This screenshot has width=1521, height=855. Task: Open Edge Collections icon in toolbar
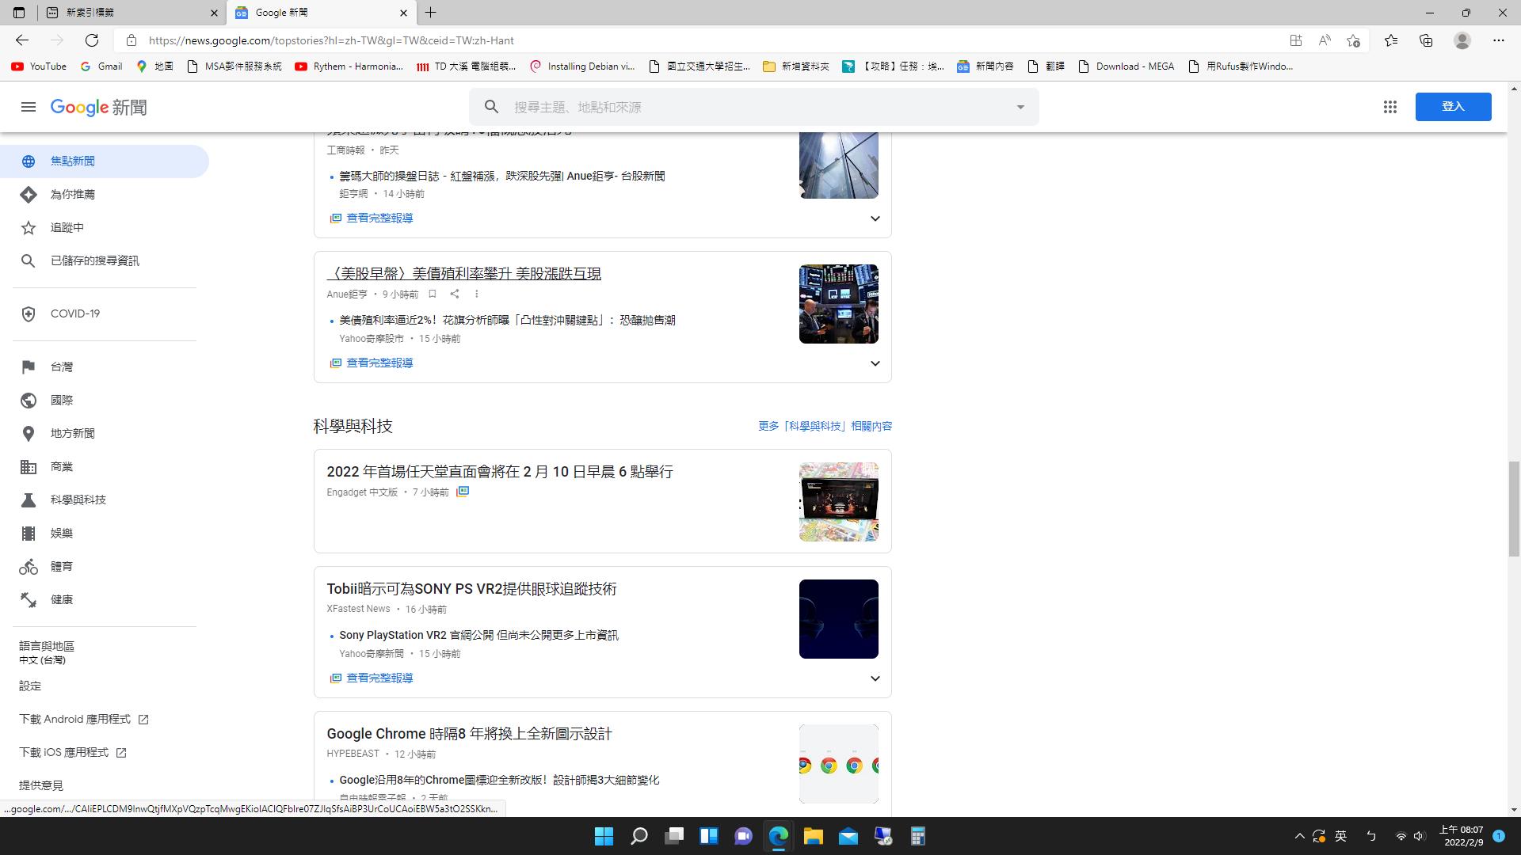(1426, 40)
